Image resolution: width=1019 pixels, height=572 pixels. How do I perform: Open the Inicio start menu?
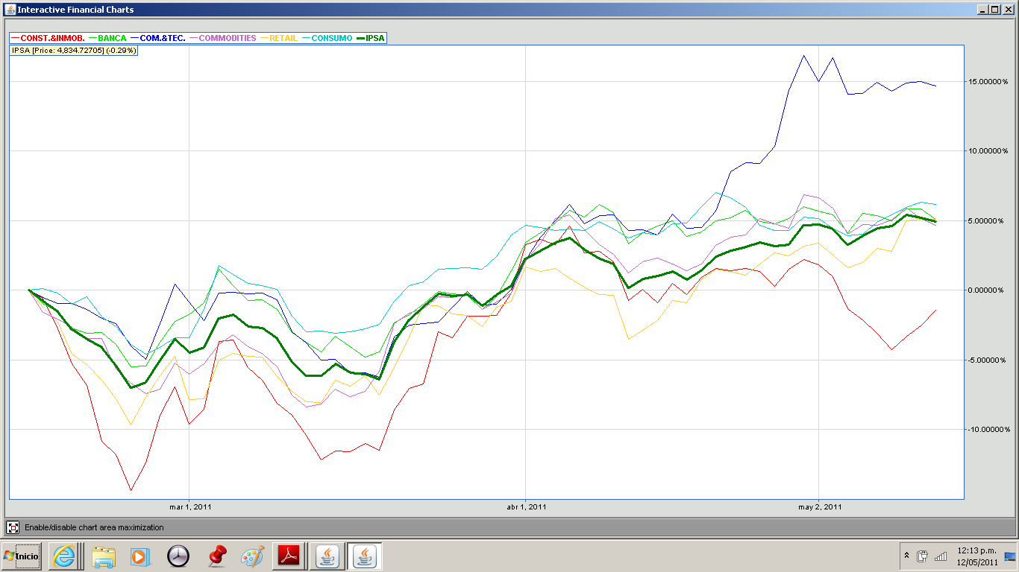(x=21, y=556)
